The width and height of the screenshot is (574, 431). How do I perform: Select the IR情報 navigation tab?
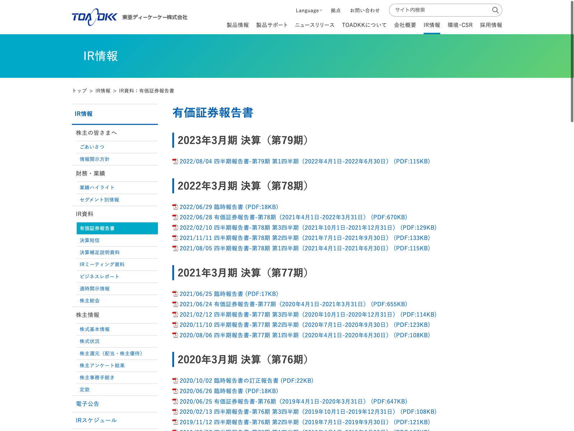432,25
